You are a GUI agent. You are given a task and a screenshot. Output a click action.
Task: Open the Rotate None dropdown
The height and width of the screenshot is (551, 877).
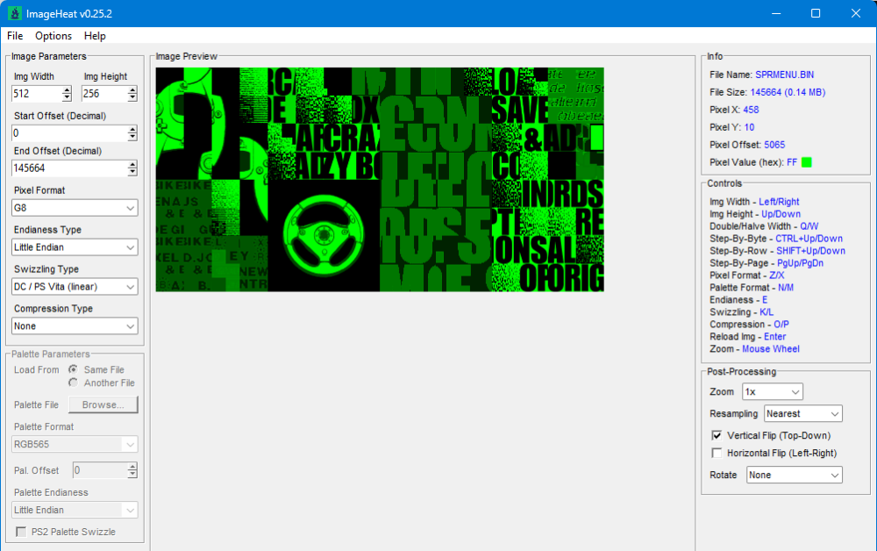coord(795,475)
